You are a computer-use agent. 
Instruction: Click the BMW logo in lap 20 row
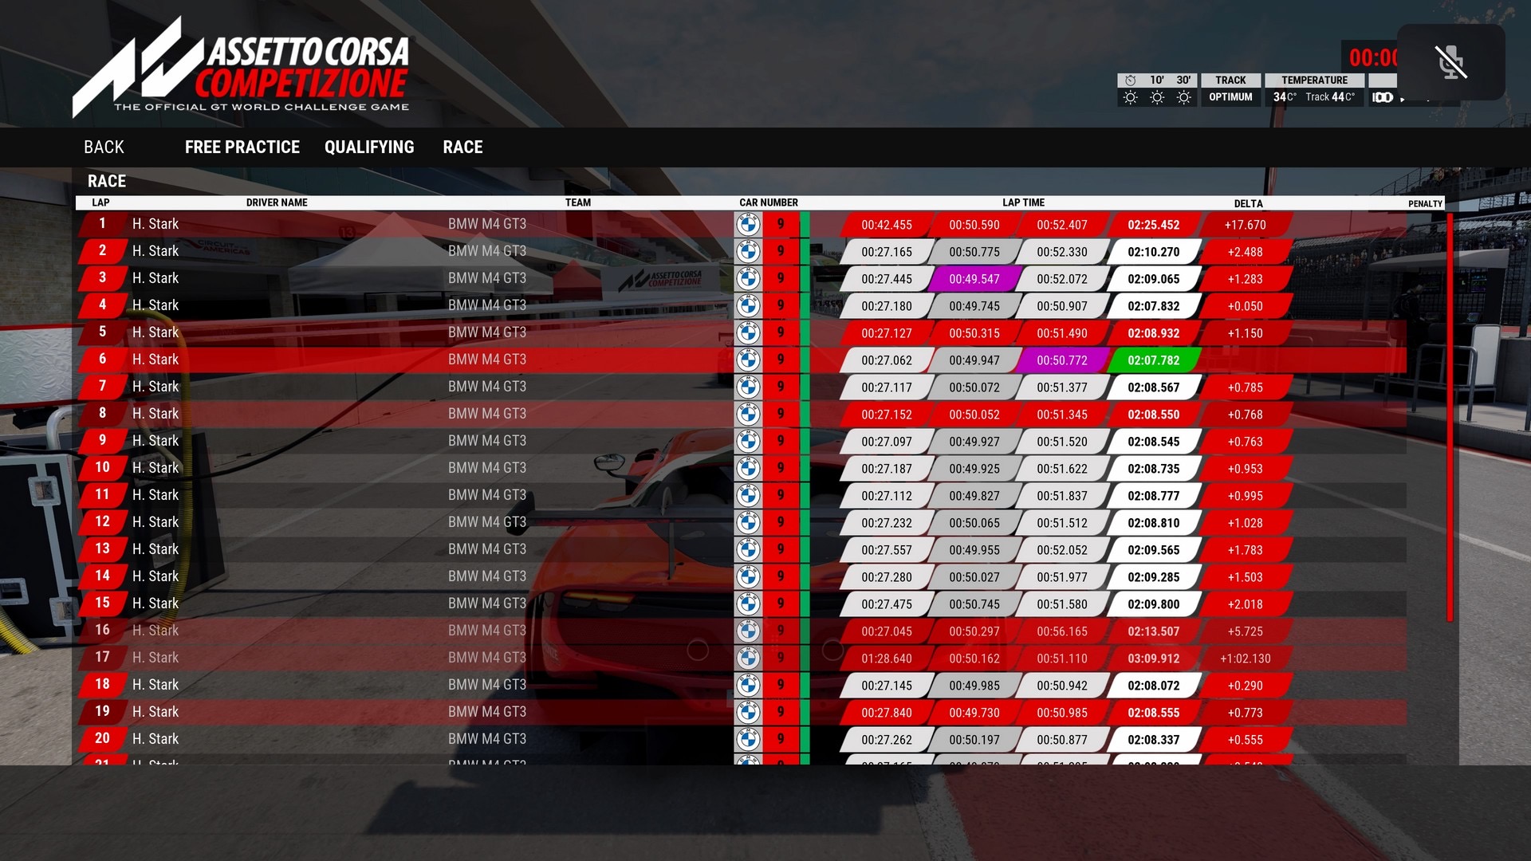tap(748, 740)
